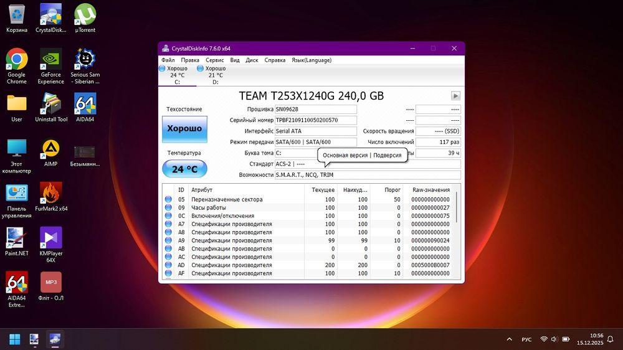The image size is (623, 350).
Task: Open the volume speaker tray icon
Action: [x=554, y=339]
